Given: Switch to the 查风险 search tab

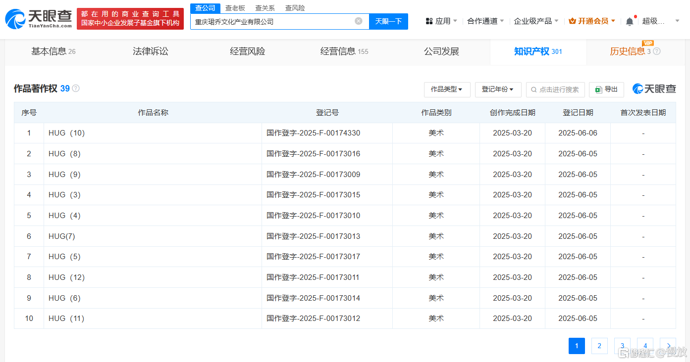Looking at the screenshot, I should point(295,8).
